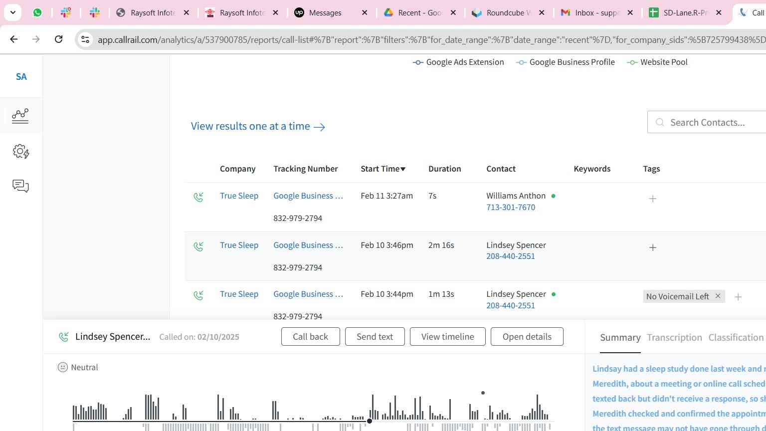Sort by Start Time column header
766x431 pixels.
383,169
